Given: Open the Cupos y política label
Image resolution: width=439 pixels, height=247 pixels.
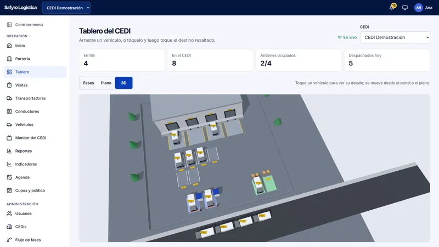Looking at the screenshot, I should pos(30,190).
